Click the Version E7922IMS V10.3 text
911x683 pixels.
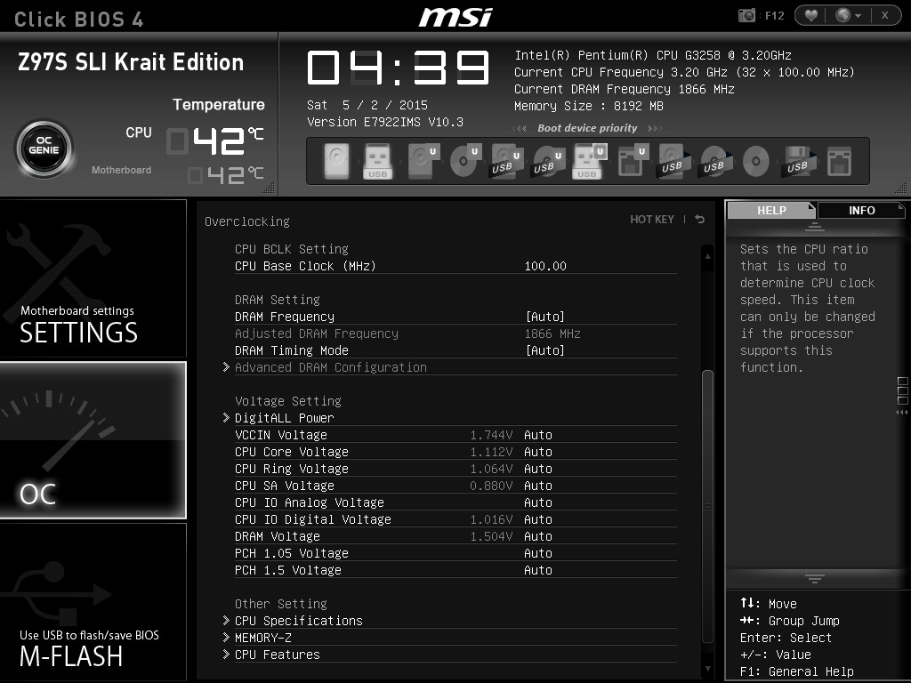[385, 122]
